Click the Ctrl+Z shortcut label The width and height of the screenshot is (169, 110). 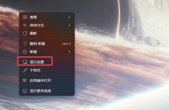click(66, 44)
